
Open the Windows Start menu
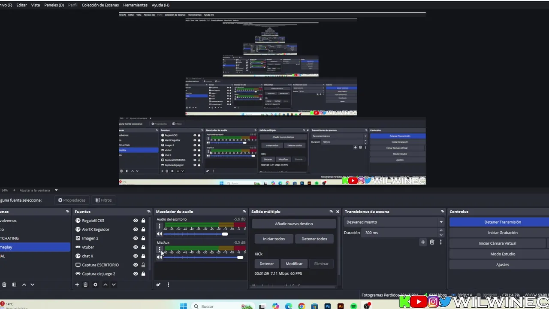(183, 306)
